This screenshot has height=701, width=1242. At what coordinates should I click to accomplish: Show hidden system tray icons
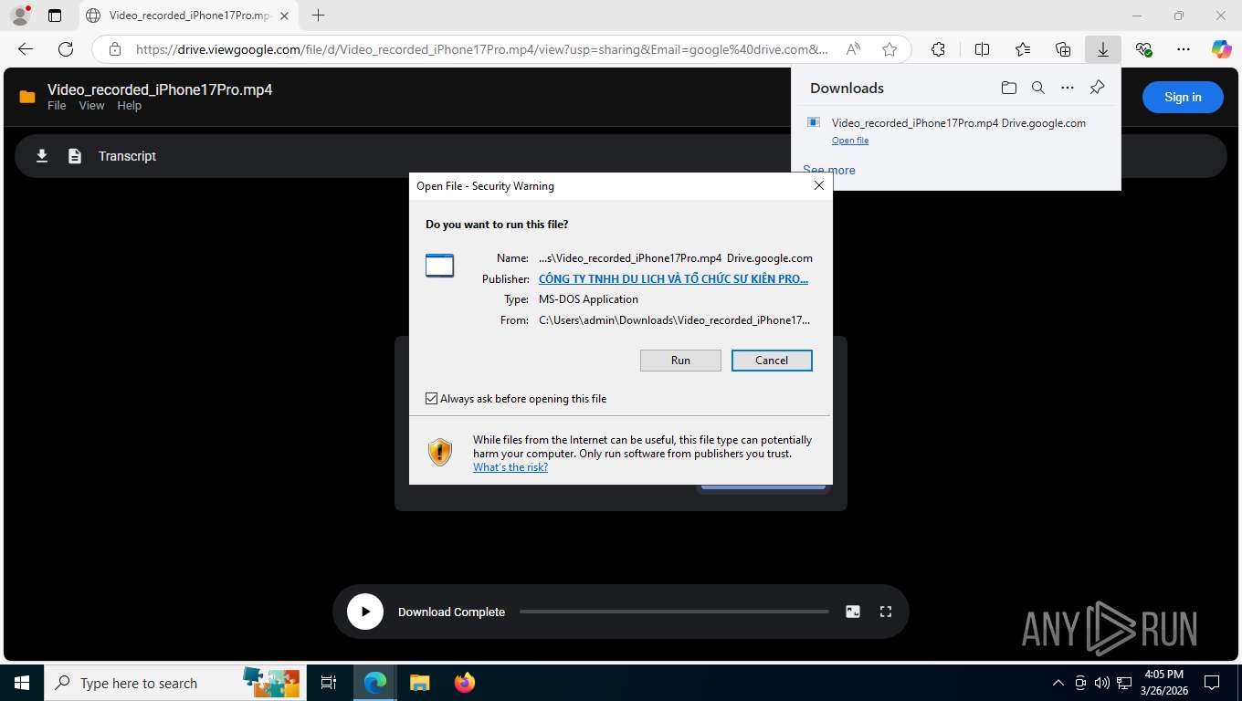pyautogui.click(x=1058, y=683)
